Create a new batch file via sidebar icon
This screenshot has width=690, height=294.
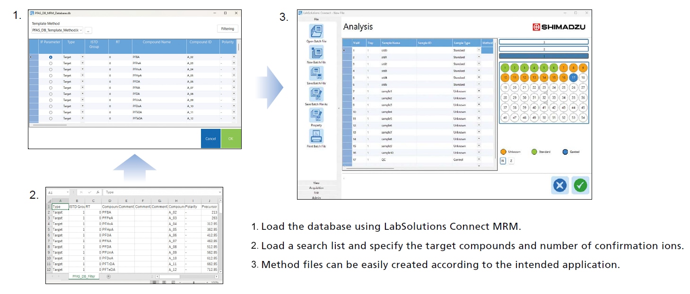[x=316, y=52]
